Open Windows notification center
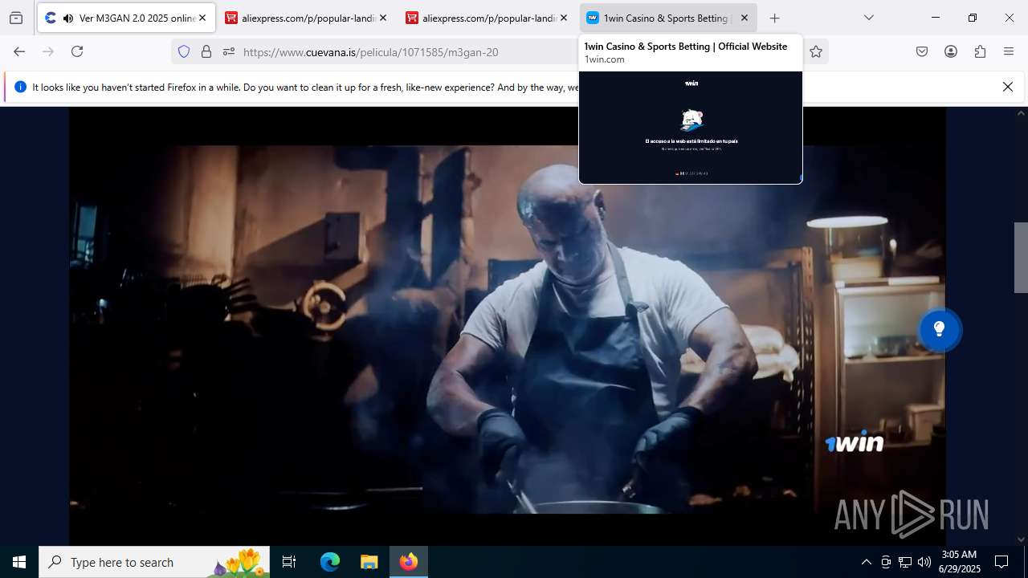This screenshot has width=1028, height=578. [1001, 562]
